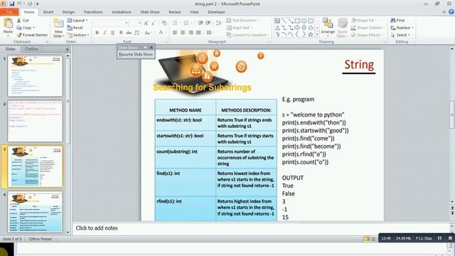
Task: Open the font name combo box
Action: (x=111, y=23)
